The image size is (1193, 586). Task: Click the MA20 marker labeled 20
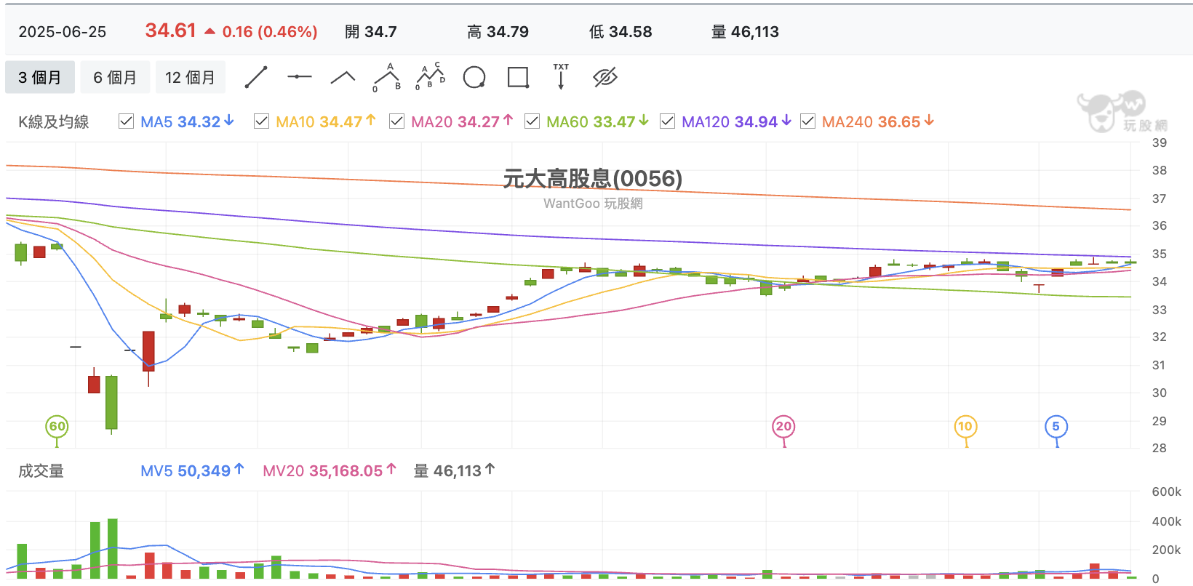pos(783,427)
